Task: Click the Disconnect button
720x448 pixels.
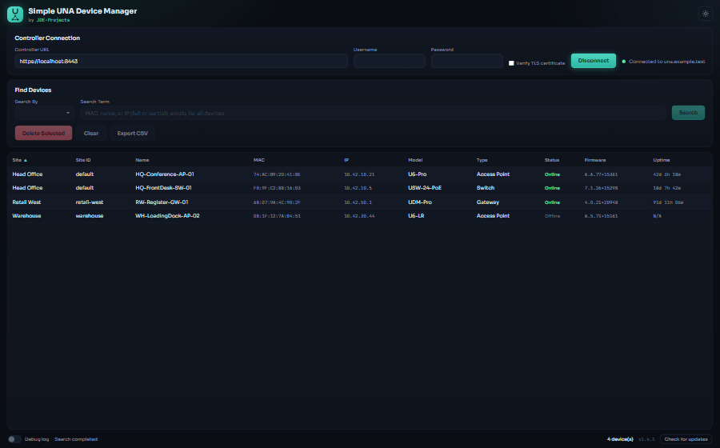Action: pyautogui.click(x=594, y=61)
